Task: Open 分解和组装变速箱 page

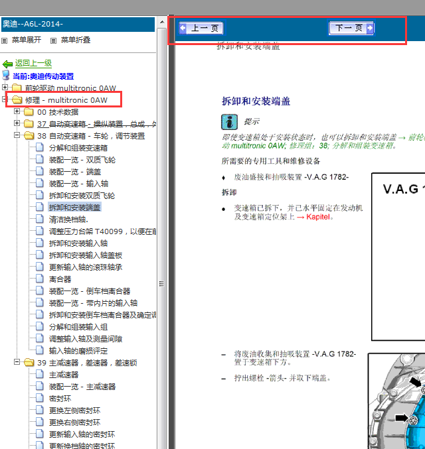Action: point(78,148)
